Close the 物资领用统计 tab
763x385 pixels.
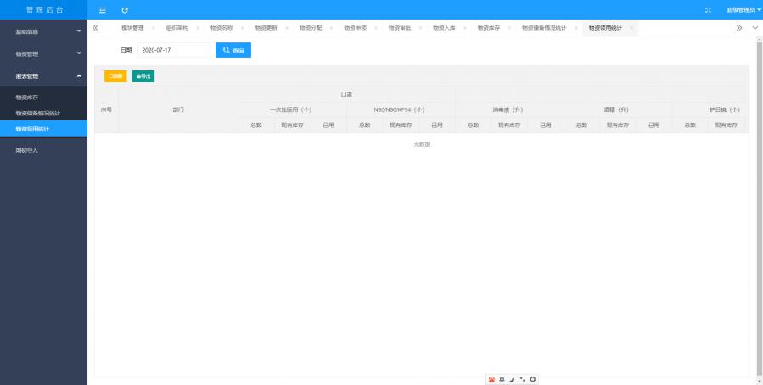(x=631, y=28)
